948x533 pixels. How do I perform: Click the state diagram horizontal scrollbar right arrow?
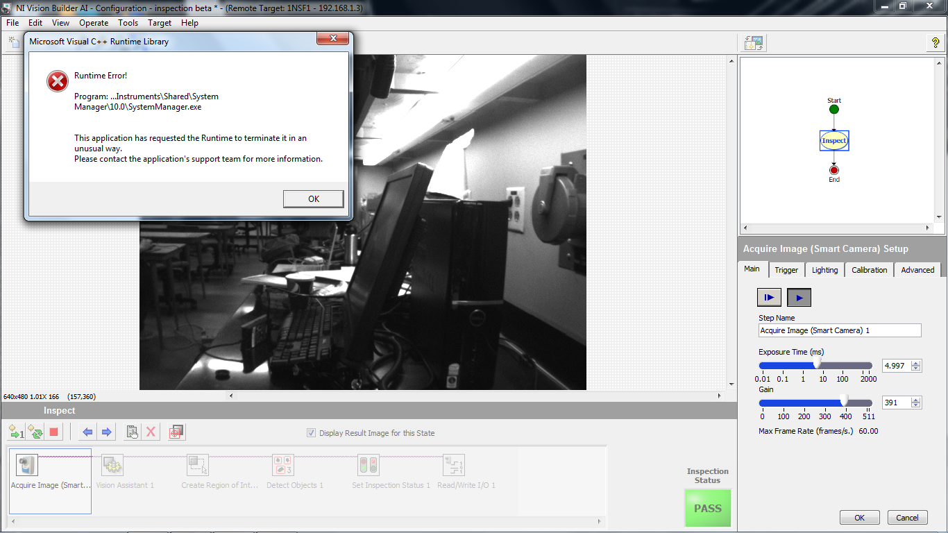[929, 228]
